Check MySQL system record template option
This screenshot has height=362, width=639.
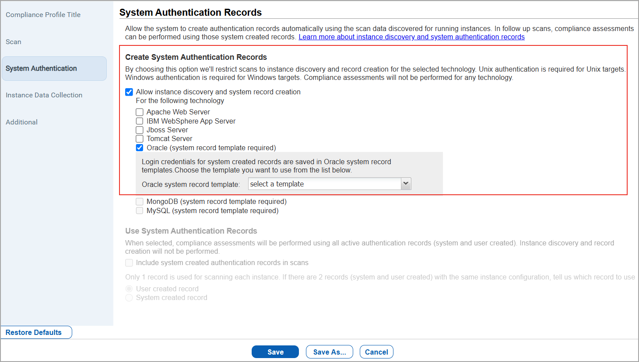140,210
